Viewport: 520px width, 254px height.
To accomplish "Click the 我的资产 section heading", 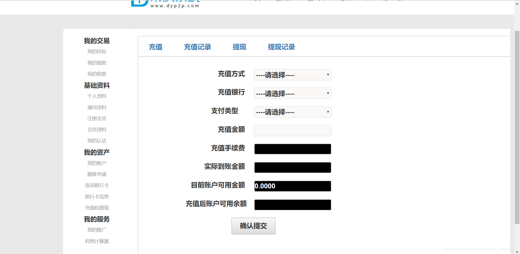I will click(97, 152).
